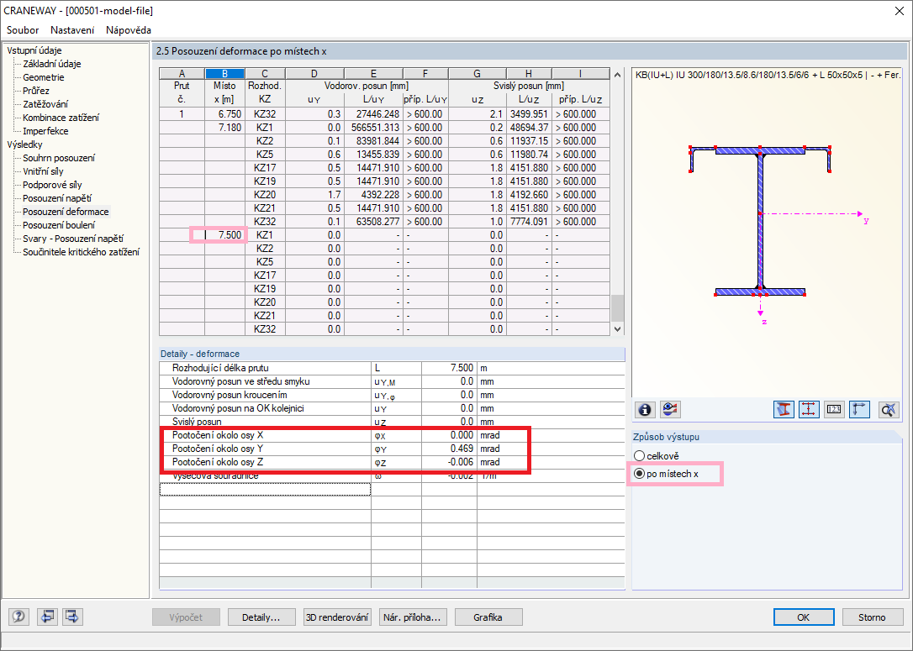Click the cross-section info icon button
The image size is (913, 651).
pos(645,410)
